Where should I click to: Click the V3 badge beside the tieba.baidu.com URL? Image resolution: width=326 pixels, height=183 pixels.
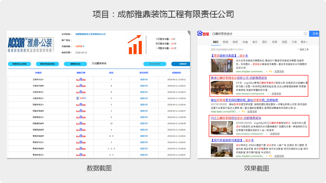click(243, 112)
